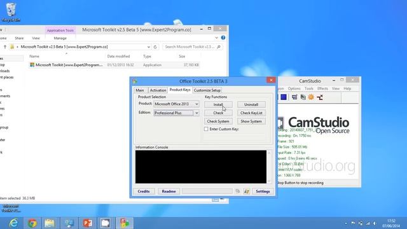Screen dimensions: 407x229
Task: Click the Check KeyList button
Action: [x=251, y=113]
